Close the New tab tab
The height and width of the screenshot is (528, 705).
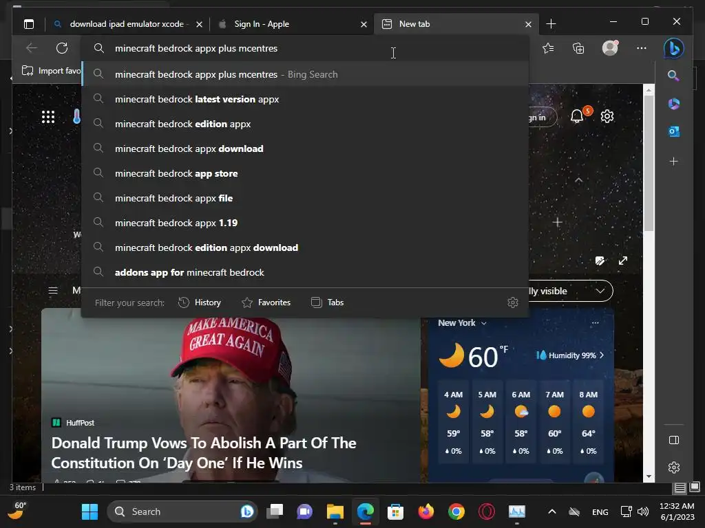(x=528, y=24)
